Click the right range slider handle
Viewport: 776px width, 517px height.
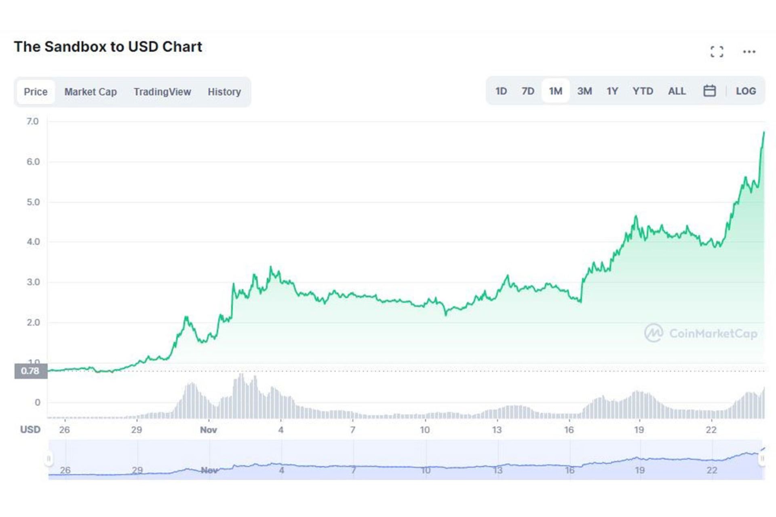pyautogui.click(x=762, y=459)
